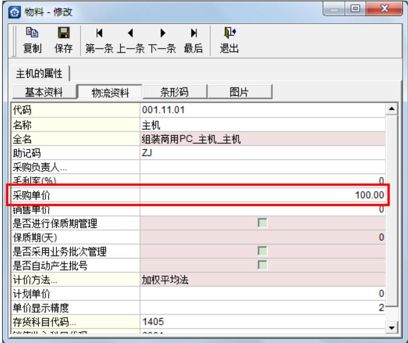
Task: Jump to last record with 最后
Action: [193, 41]
